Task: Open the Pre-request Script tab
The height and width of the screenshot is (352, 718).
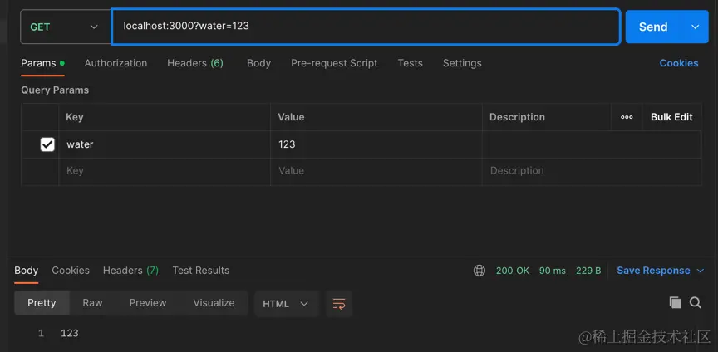Action: (334, 63)
